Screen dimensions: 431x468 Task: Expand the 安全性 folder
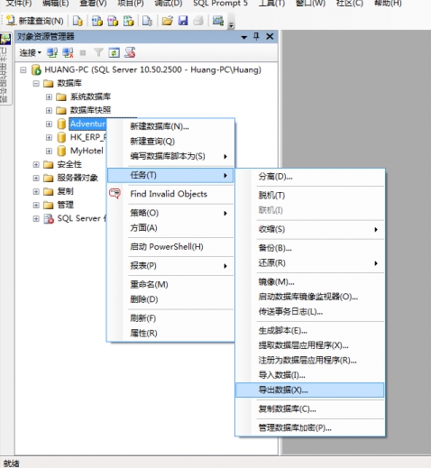point(36,164)
